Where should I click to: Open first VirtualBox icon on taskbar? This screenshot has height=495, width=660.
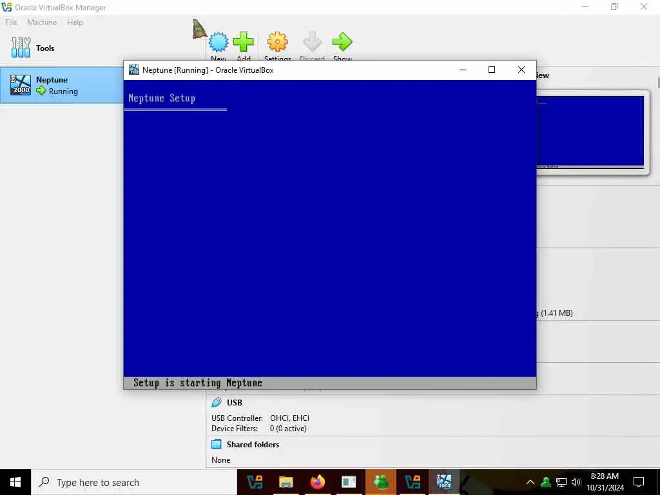coord(254,482)
